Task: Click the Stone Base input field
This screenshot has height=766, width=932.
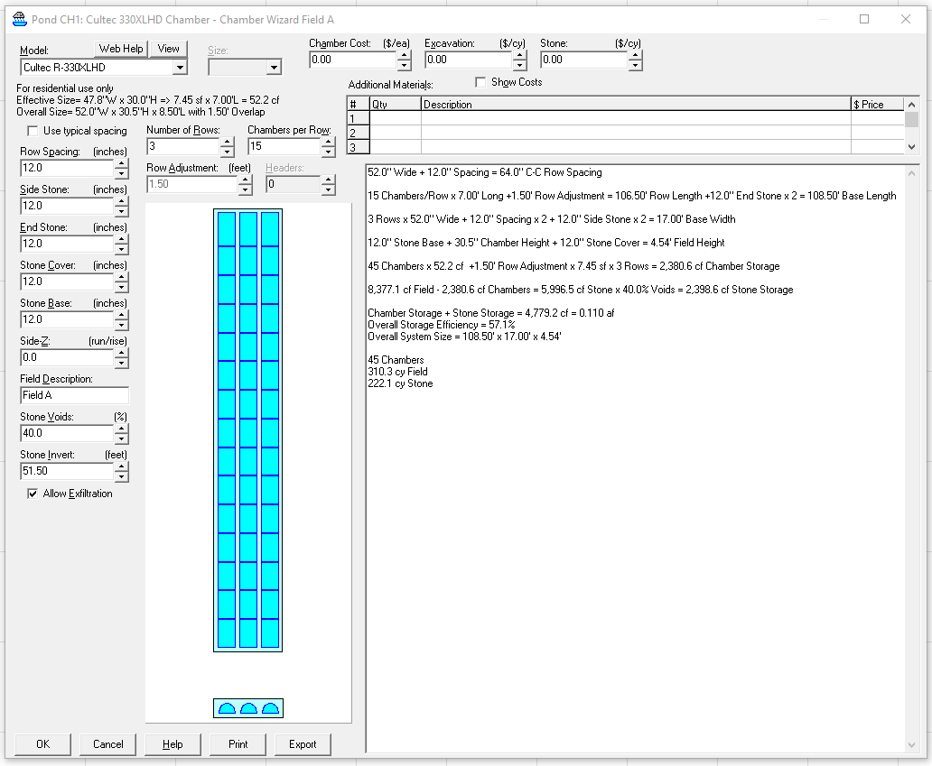Action: (67, 319)
